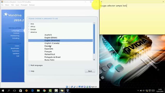Click the language list scrollbar thumb

(x=94, y=39)
